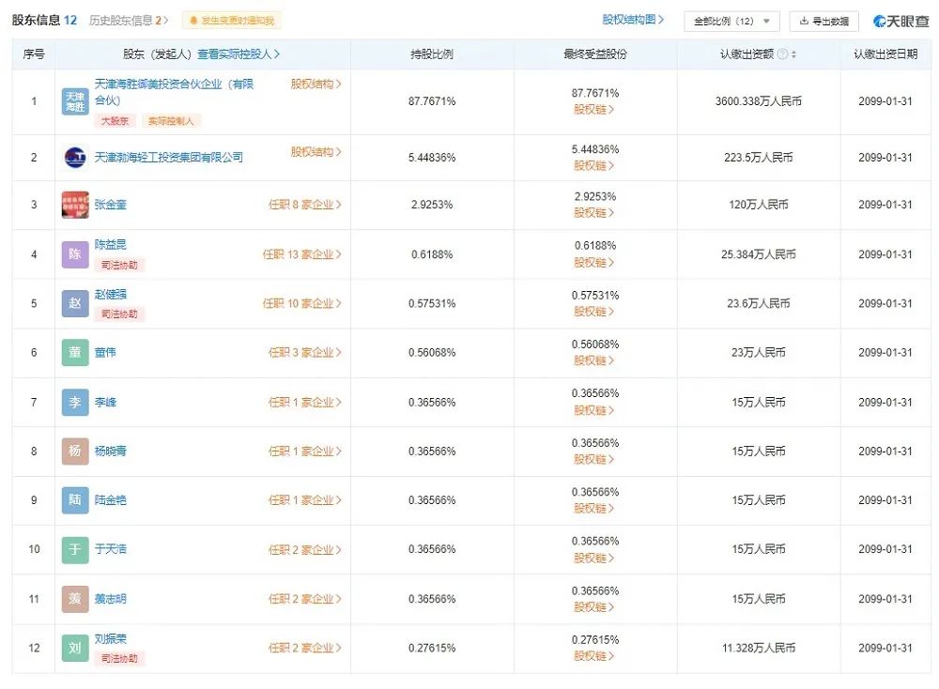This screenshot has height=689, width=939.
Task: Click the bell 发生变更时通知我 button
Action: tap(231, 21)
